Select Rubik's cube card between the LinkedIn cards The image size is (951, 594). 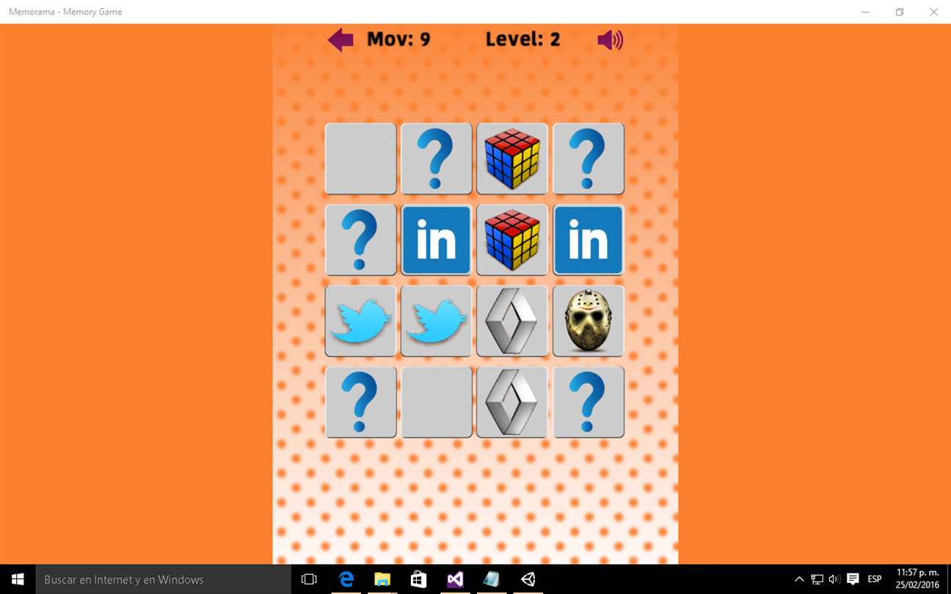[x=512, y=240]
